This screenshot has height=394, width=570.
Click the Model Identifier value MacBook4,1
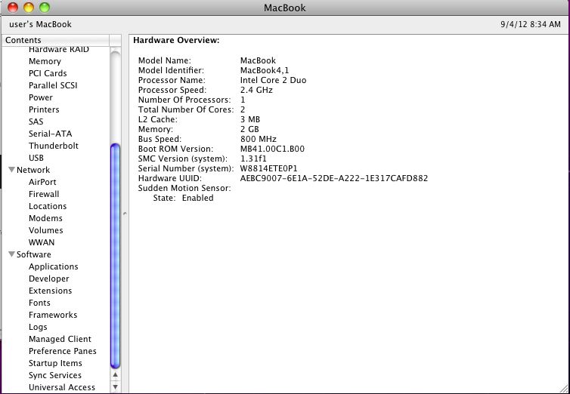click(265, 70)
